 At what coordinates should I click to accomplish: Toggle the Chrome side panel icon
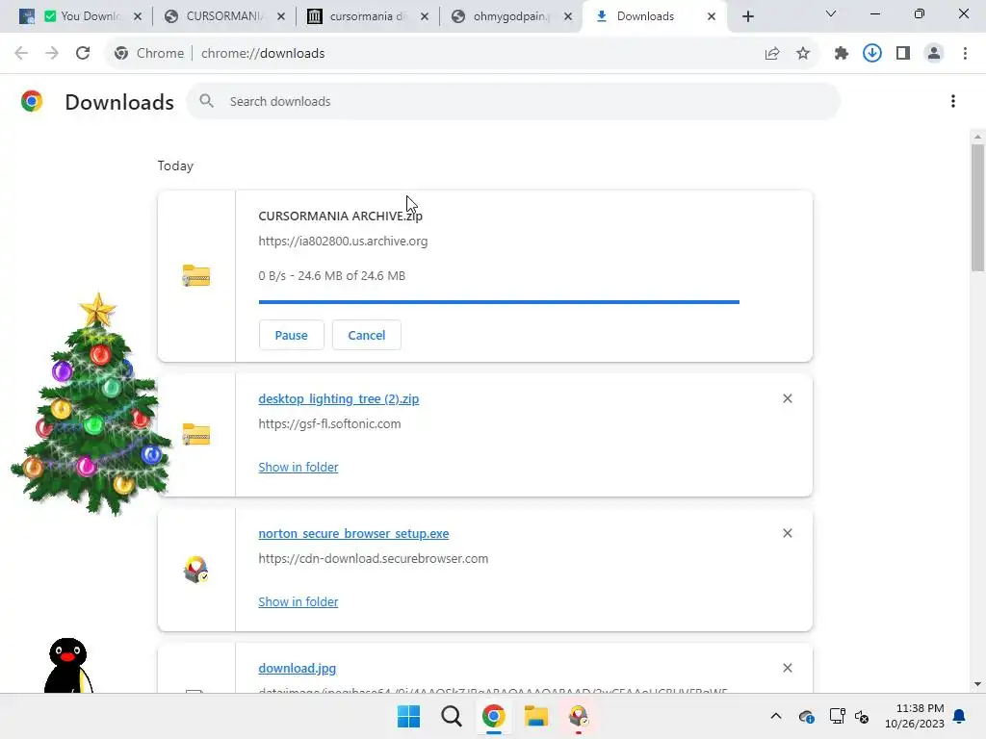903,54
